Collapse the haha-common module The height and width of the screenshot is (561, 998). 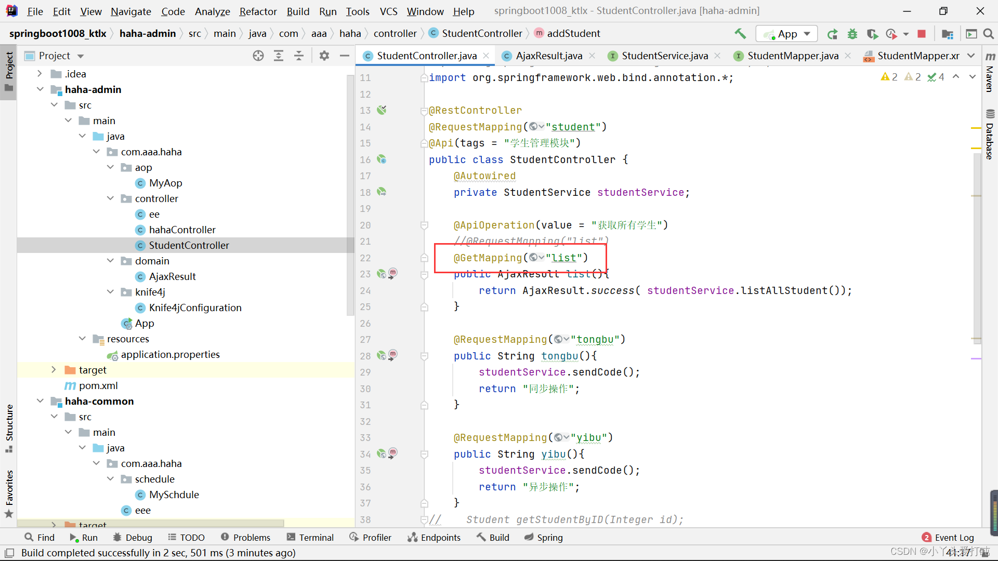[x=40, y=401]
